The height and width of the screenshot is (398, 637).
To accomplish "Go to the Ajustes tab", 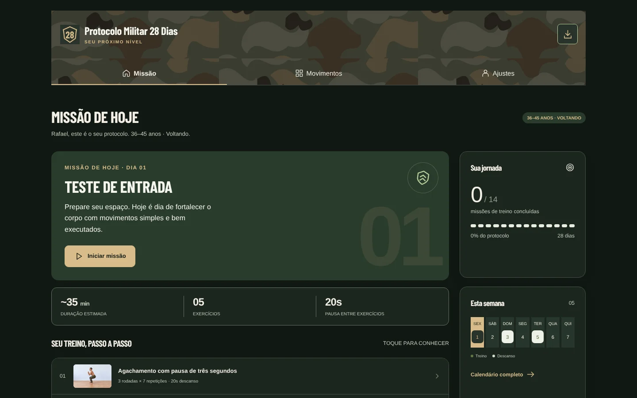I will (x=498, y=73).
